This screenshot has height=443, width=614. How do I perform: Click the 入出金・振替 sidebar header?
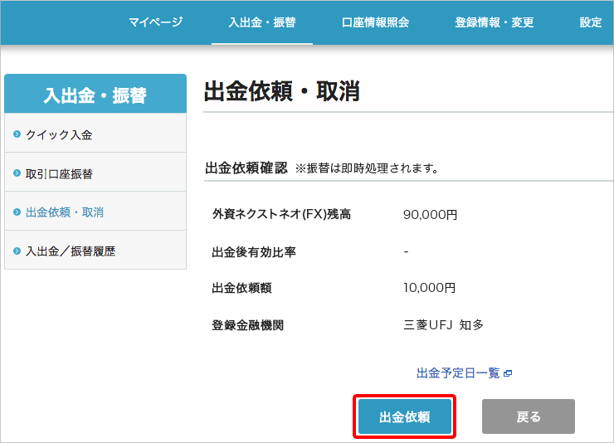[95, 95]
